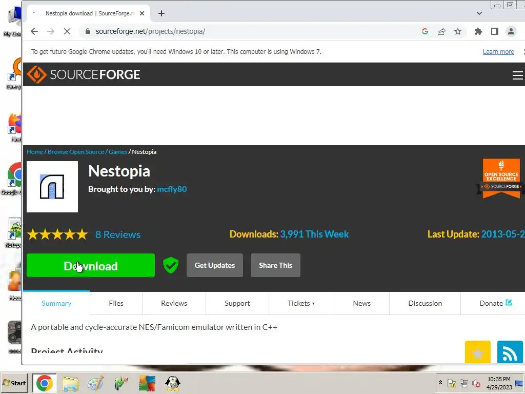Share this page via the share icon
Screen dimensions: 525x394
coord(441,31)
